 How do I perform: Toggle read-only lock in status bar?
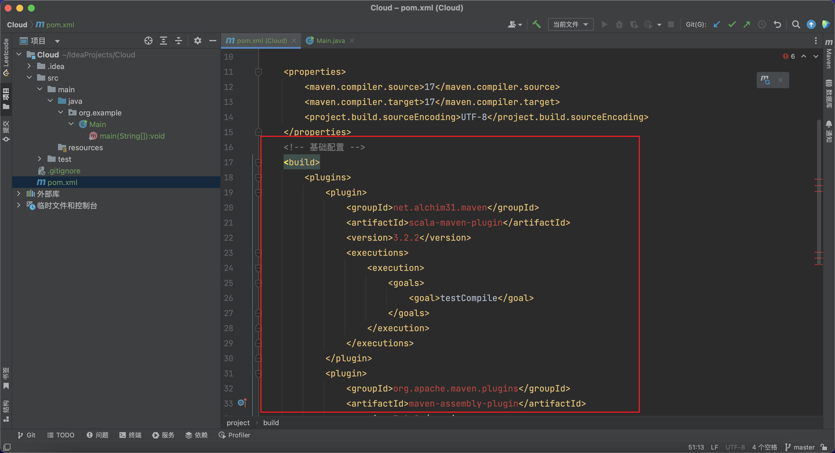824,447
